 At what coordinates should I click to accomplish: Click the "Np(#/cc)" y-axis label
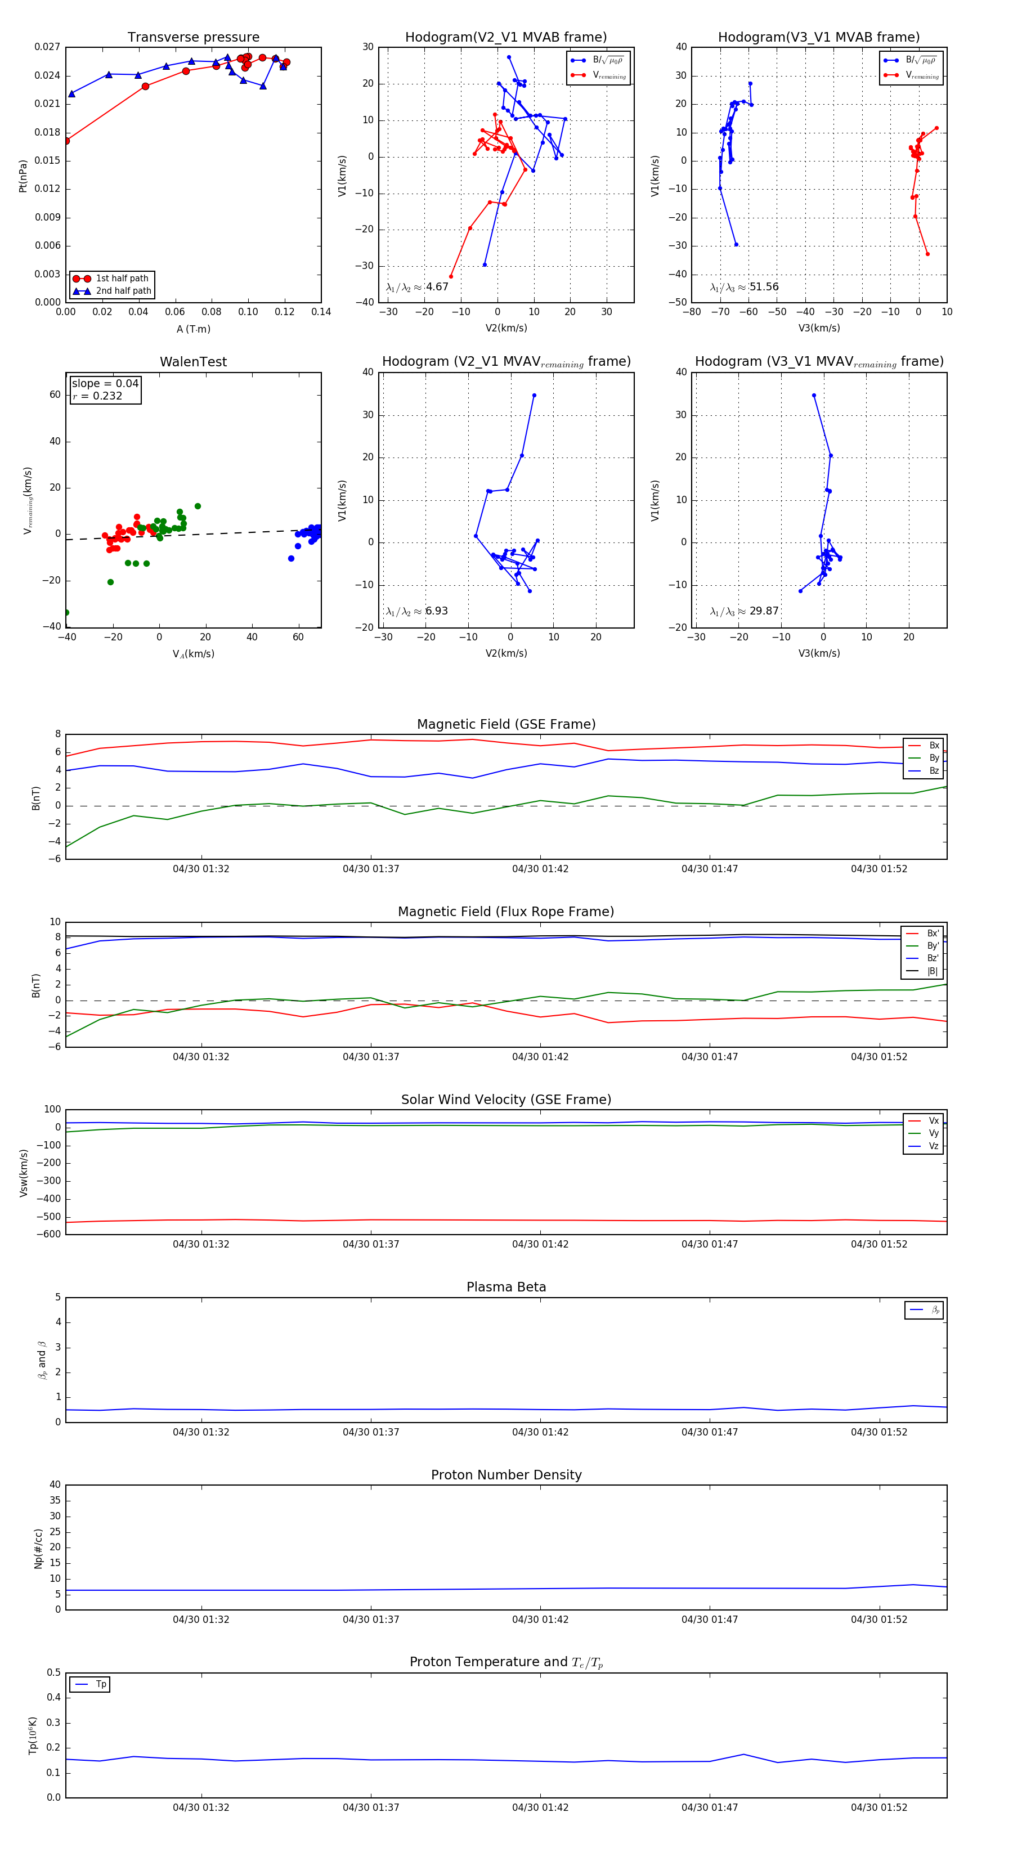[38, 1549]
